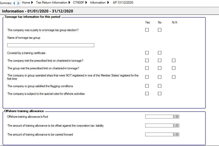Expand arrow after Home breadcrumb
This screenshot has width=219, height=146.
point(32,3)
